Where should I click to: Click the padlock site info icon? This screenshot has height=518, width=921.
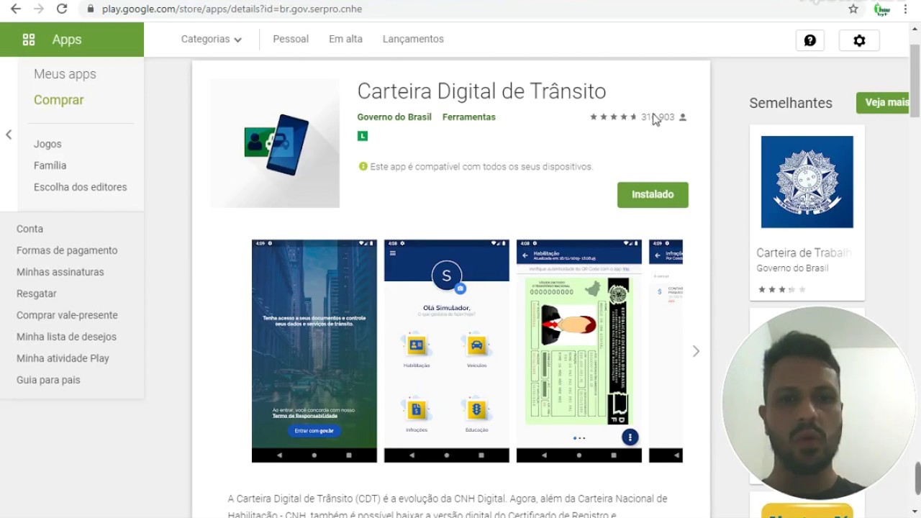[90, 9]
